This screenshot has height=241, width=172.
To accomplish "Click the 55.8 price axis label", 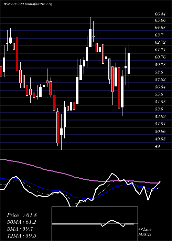I will coord(159,94).
